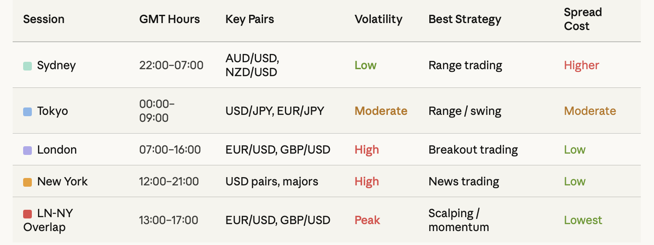Viewport: 654px width, 245px height.
Task: Click the Lowest spread cost label
Action: (583, 220)
